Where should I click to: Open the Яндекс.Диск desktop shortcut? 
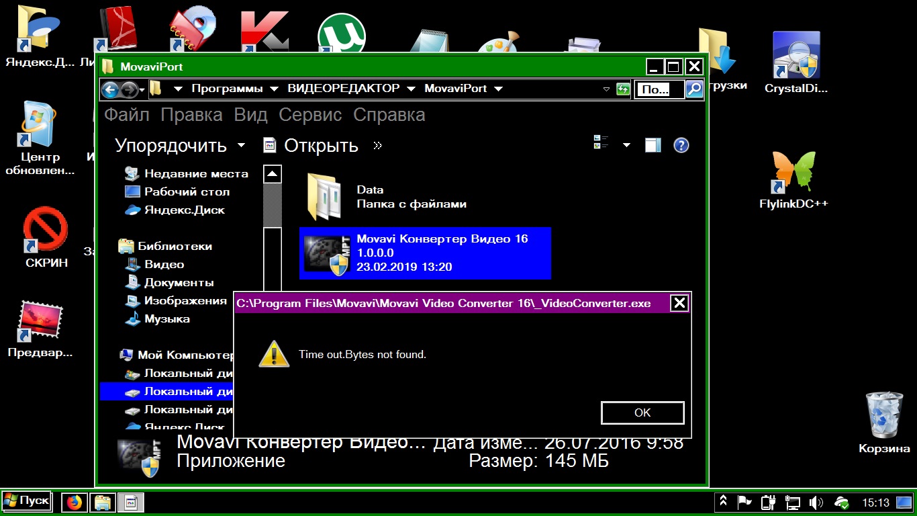click(x=39, y=37)
